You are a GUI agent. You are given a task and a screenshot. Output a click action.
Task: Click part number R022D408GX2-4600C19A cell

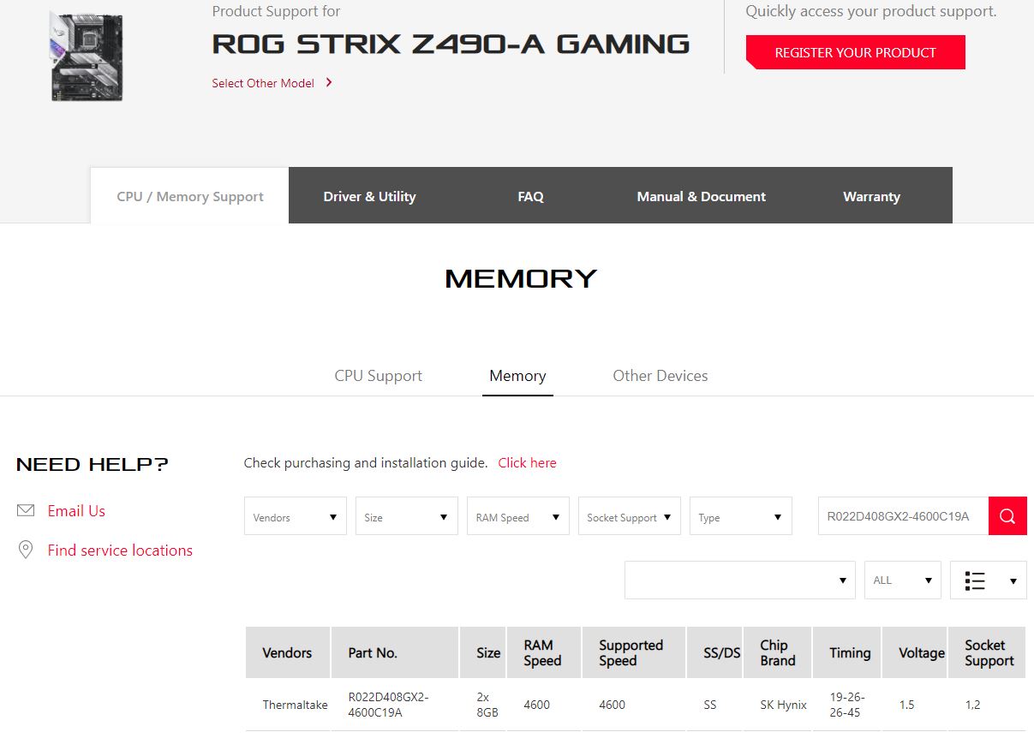pyautogui.click(x=388, y=705)
